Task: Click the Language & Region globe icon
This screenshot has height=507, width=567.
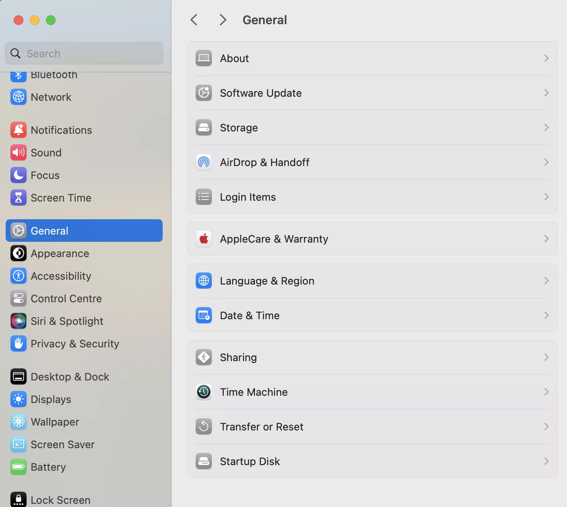Action: pos(204,281)
